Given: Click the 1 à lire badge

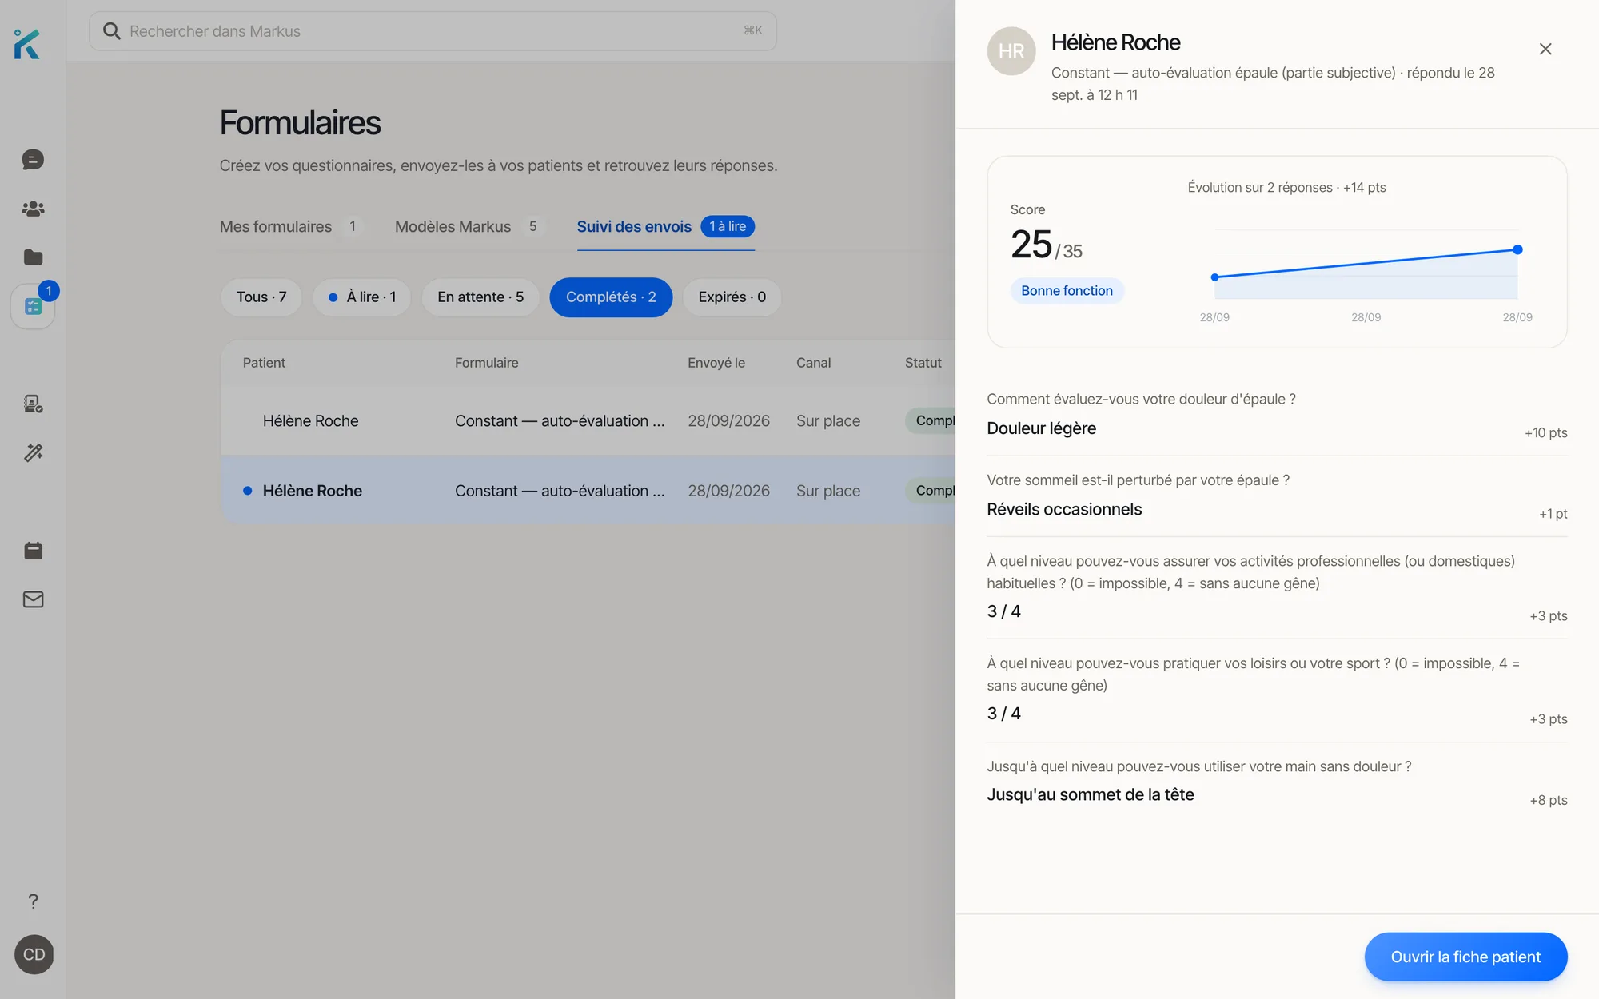Looking at the screenshot, I should pos(728,227).
